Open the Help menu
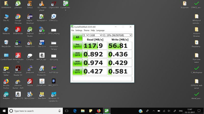This screenshot has height=114, width=204. [x=93, y=30]
